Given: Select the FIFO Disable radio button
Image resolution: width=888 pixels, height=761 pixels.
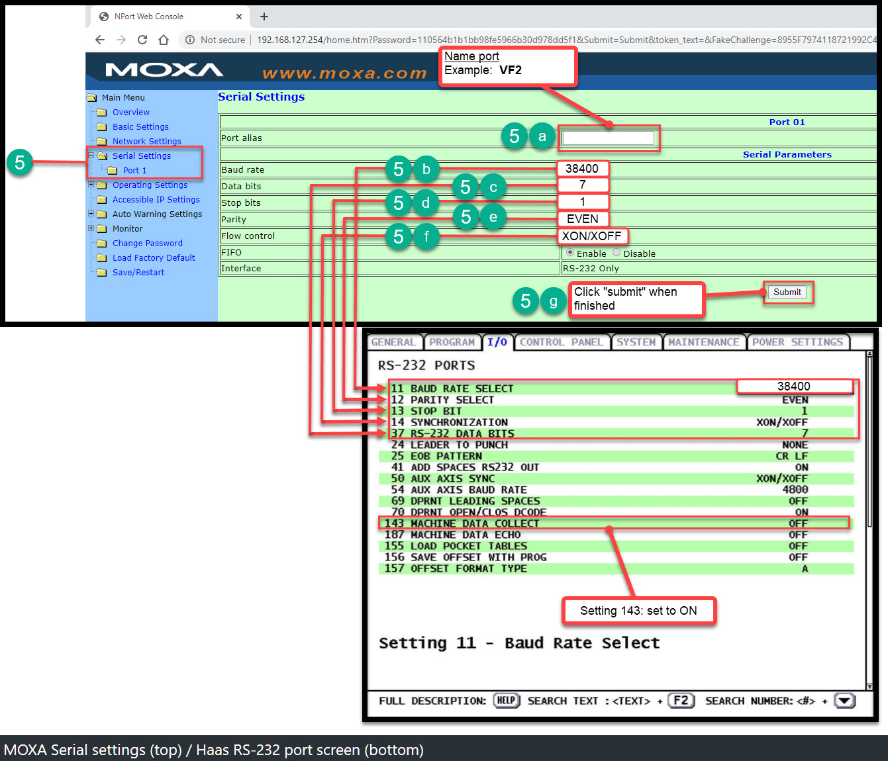Looking at the screenshot, I should (617, 253).
